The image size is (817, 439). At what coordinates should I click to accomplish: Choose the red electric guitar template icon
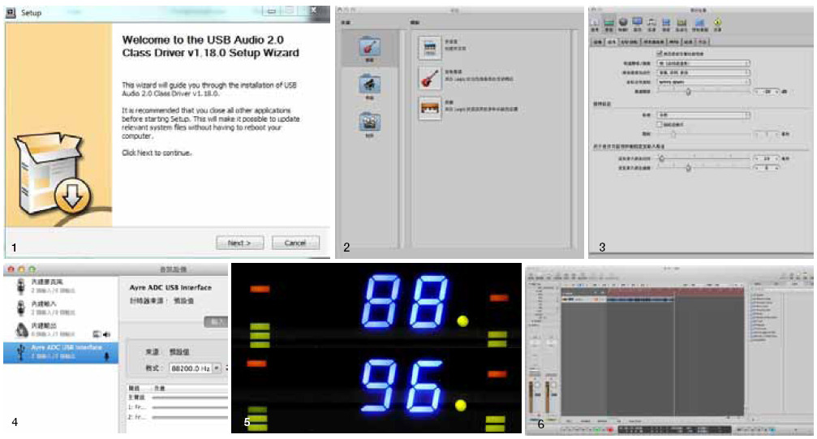[x=428, y=78]
